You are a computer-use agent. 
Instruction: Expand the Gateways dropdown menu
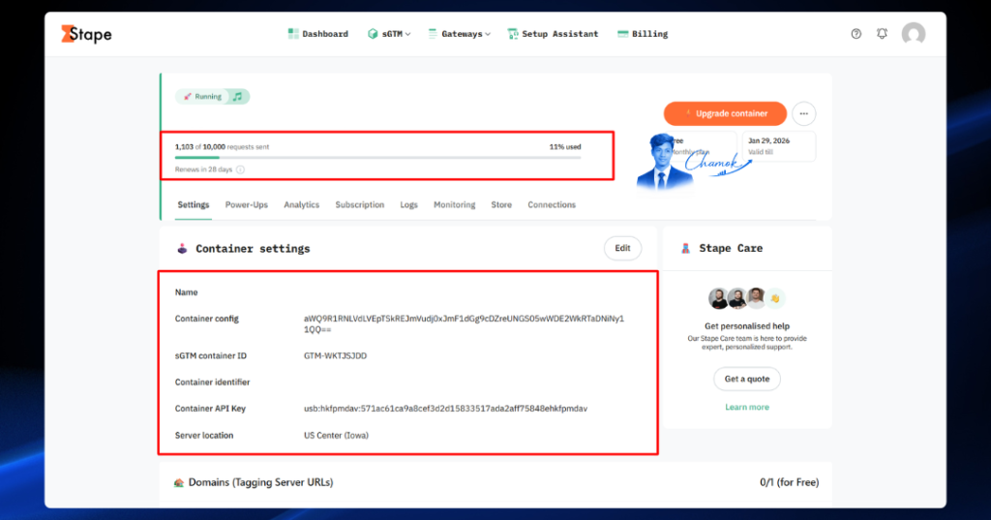(460, 34)
